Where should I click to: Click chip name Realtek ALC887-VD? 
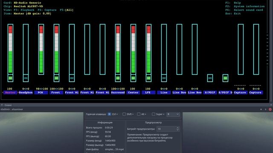click(29, 6)
